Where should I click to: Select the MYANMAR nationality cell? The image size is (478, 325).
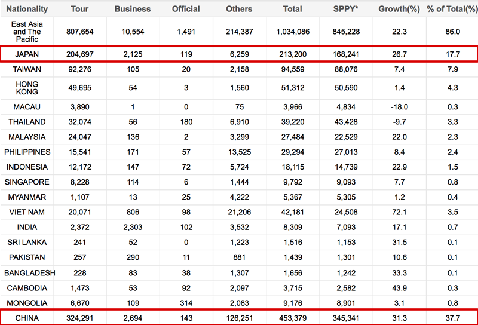(x=27, y=197)
